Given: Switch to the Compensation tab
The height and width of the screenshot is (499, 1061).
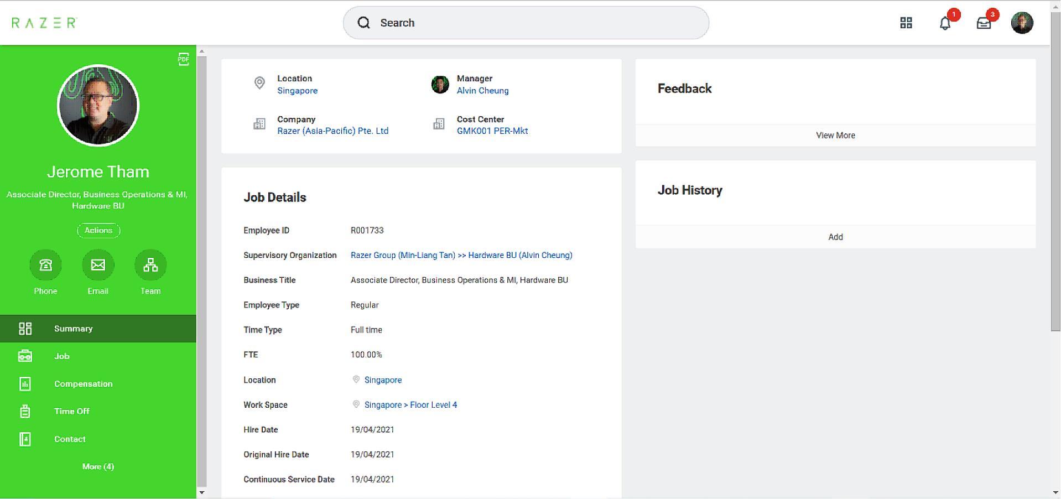Looking at the screenshot, I should point(98,384).
